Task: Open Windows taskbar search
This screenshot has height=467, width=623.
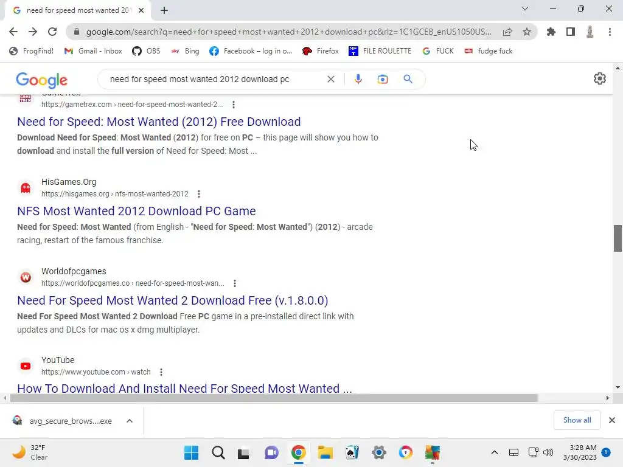Action: 218,452
